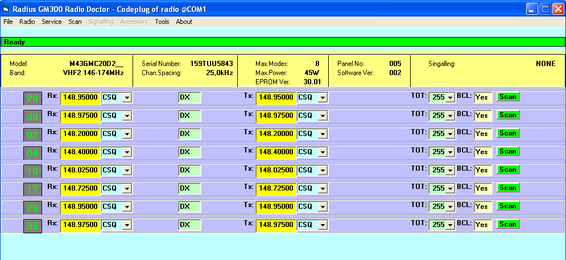This screenshot has width=566, height=260.
Task: Click Rx frequency field 148.40000
Action: coord(80,152)
